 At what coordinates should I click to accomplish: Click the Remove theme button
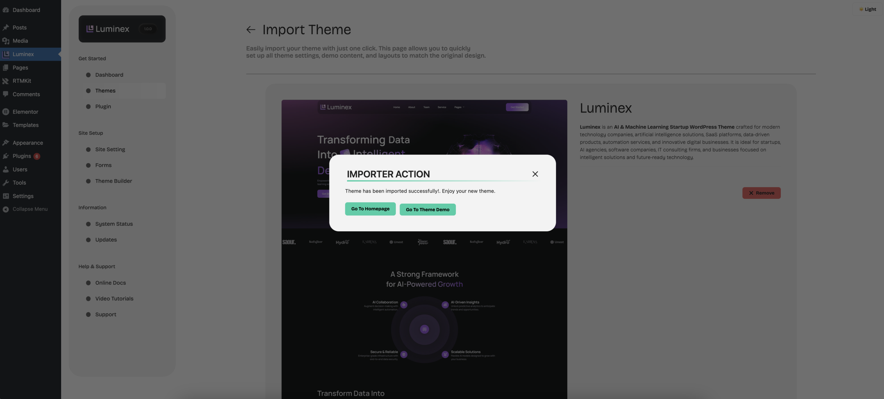pyautogui.click(x=761, y=193)
